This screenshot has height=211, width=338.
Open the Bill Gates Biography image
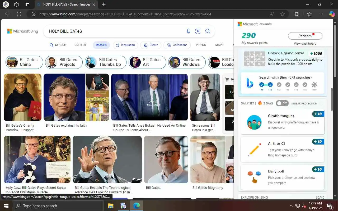coord(208,160)
